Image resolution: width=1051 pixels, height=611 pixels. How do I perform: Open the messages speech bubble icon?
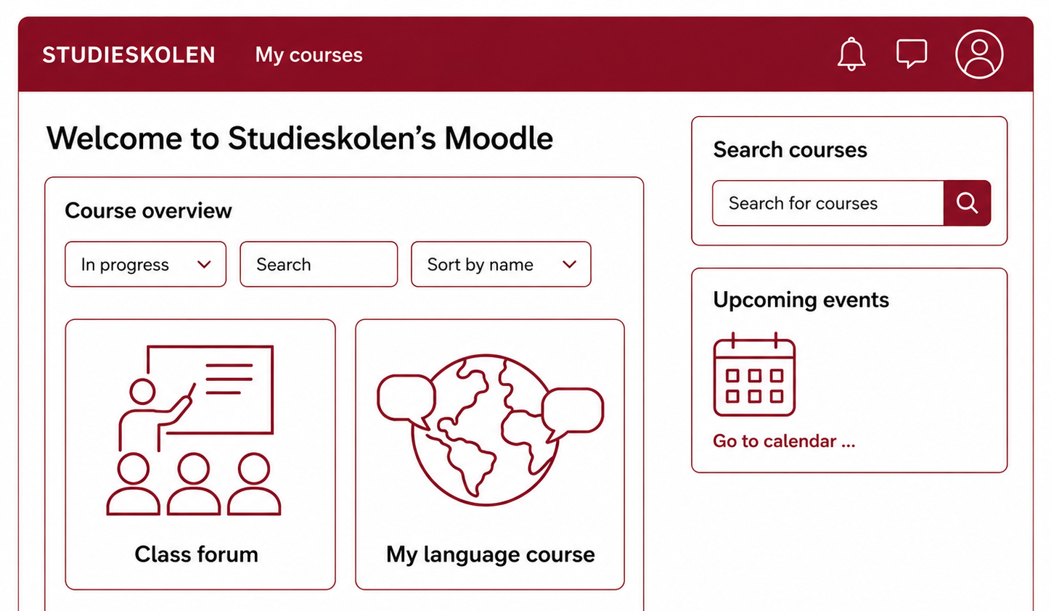pos(912,54)
